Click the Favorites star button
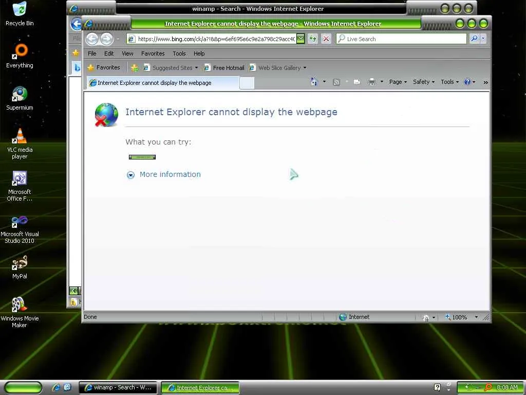The height and width of the screenshot is (395, 526). tap(104, 67)
